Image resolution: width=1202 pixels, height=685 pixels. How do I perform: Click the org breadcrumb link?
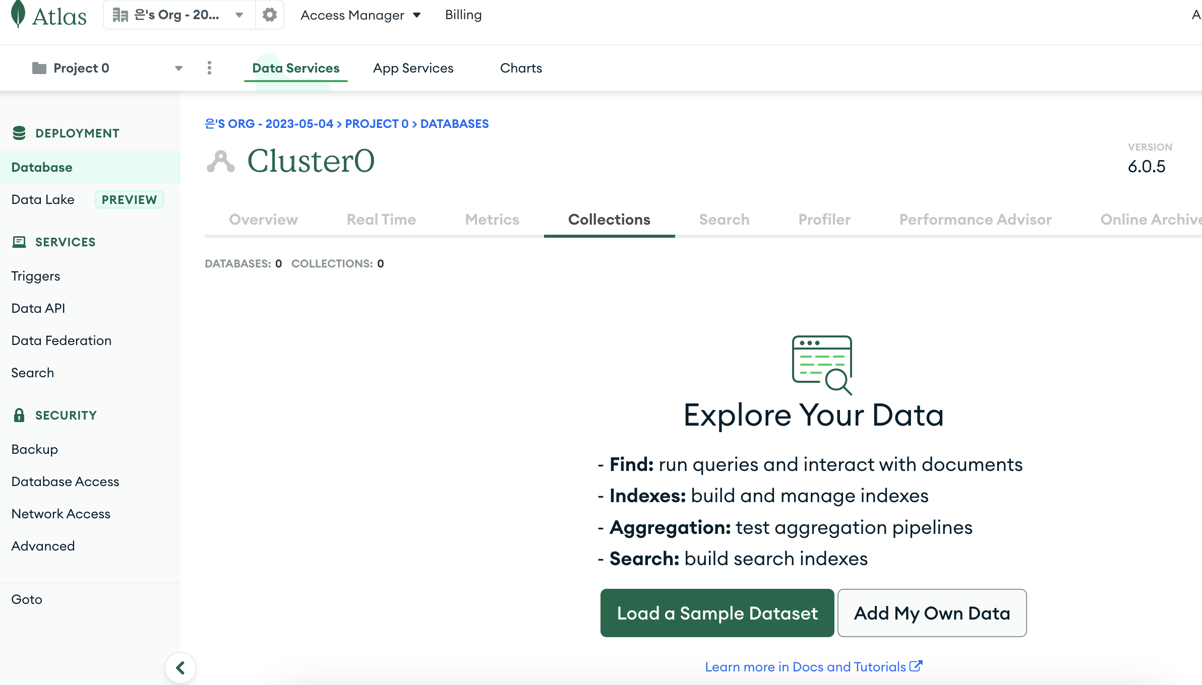[x=269, y=124]
